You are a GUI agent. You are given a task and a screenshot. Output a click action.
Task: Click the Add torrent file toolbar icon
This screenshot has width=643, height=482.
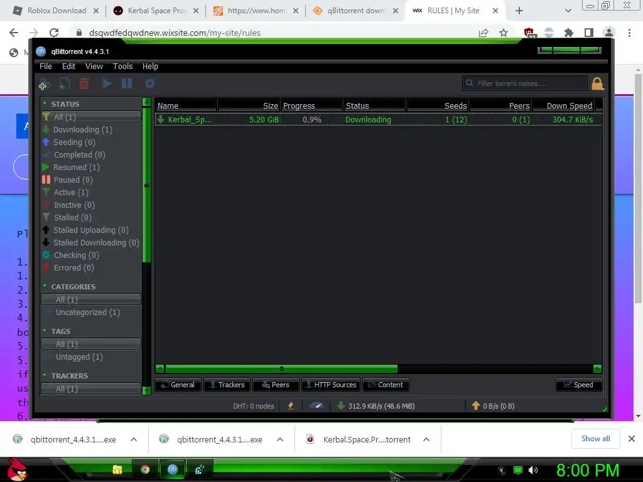[x=65, y=83]
